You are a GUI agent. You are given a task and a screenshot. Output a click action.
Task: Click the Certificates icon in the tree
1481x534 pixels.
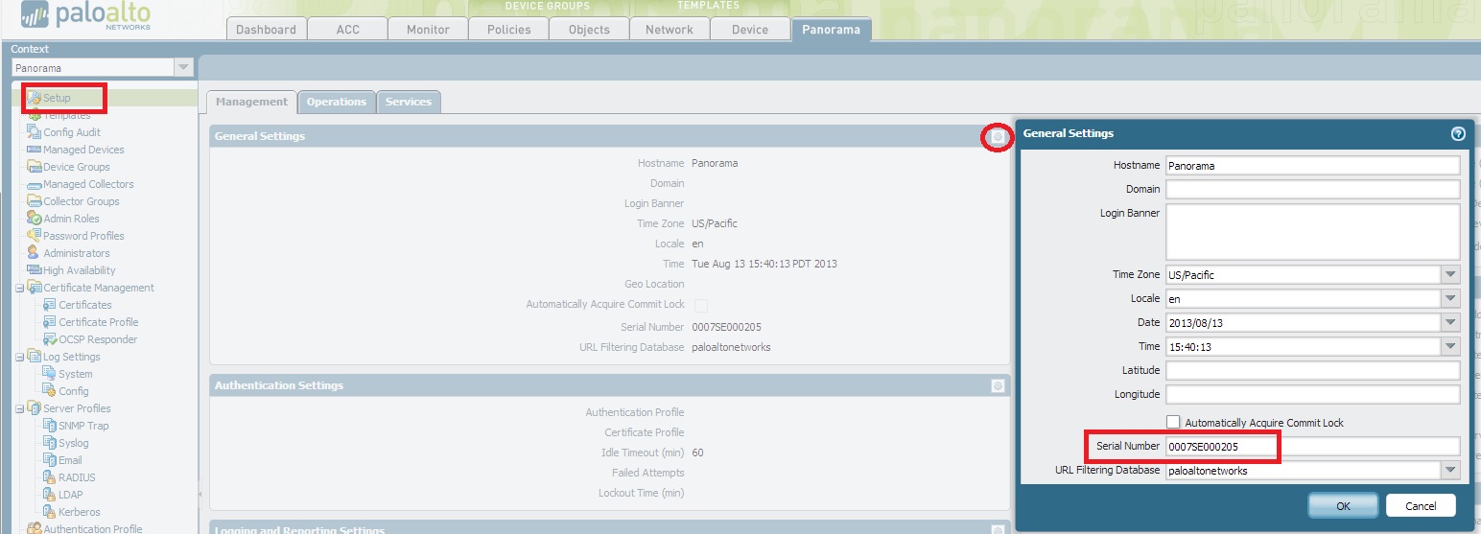(x=50, y=305)
